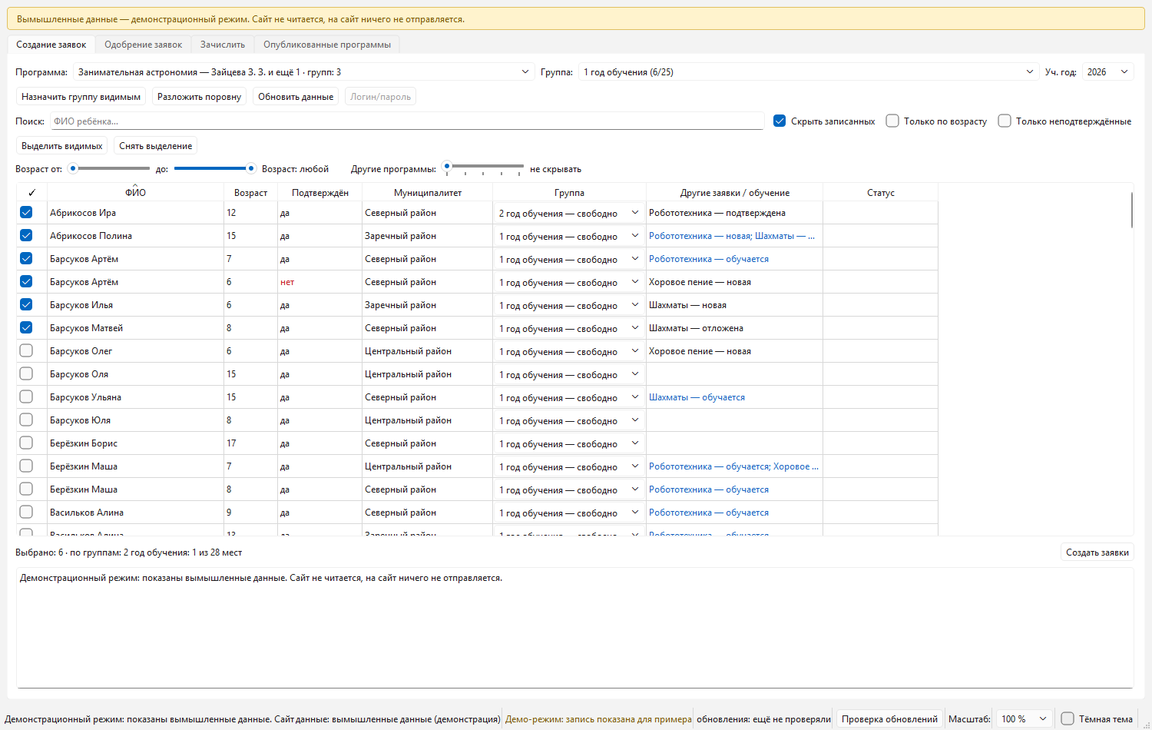The image size is (1152, 730).
Task: Open the Робототехника — обучается link for Барсуков Артём
Action: point(709,259)
